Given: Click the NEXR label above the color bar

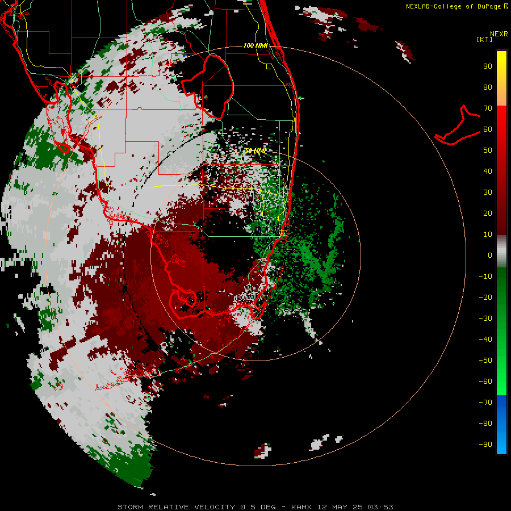Looking at the screenshot, I should click(x=499, y=34).
